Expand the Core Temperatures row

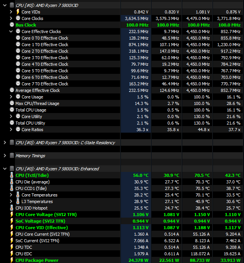[11, 195]
